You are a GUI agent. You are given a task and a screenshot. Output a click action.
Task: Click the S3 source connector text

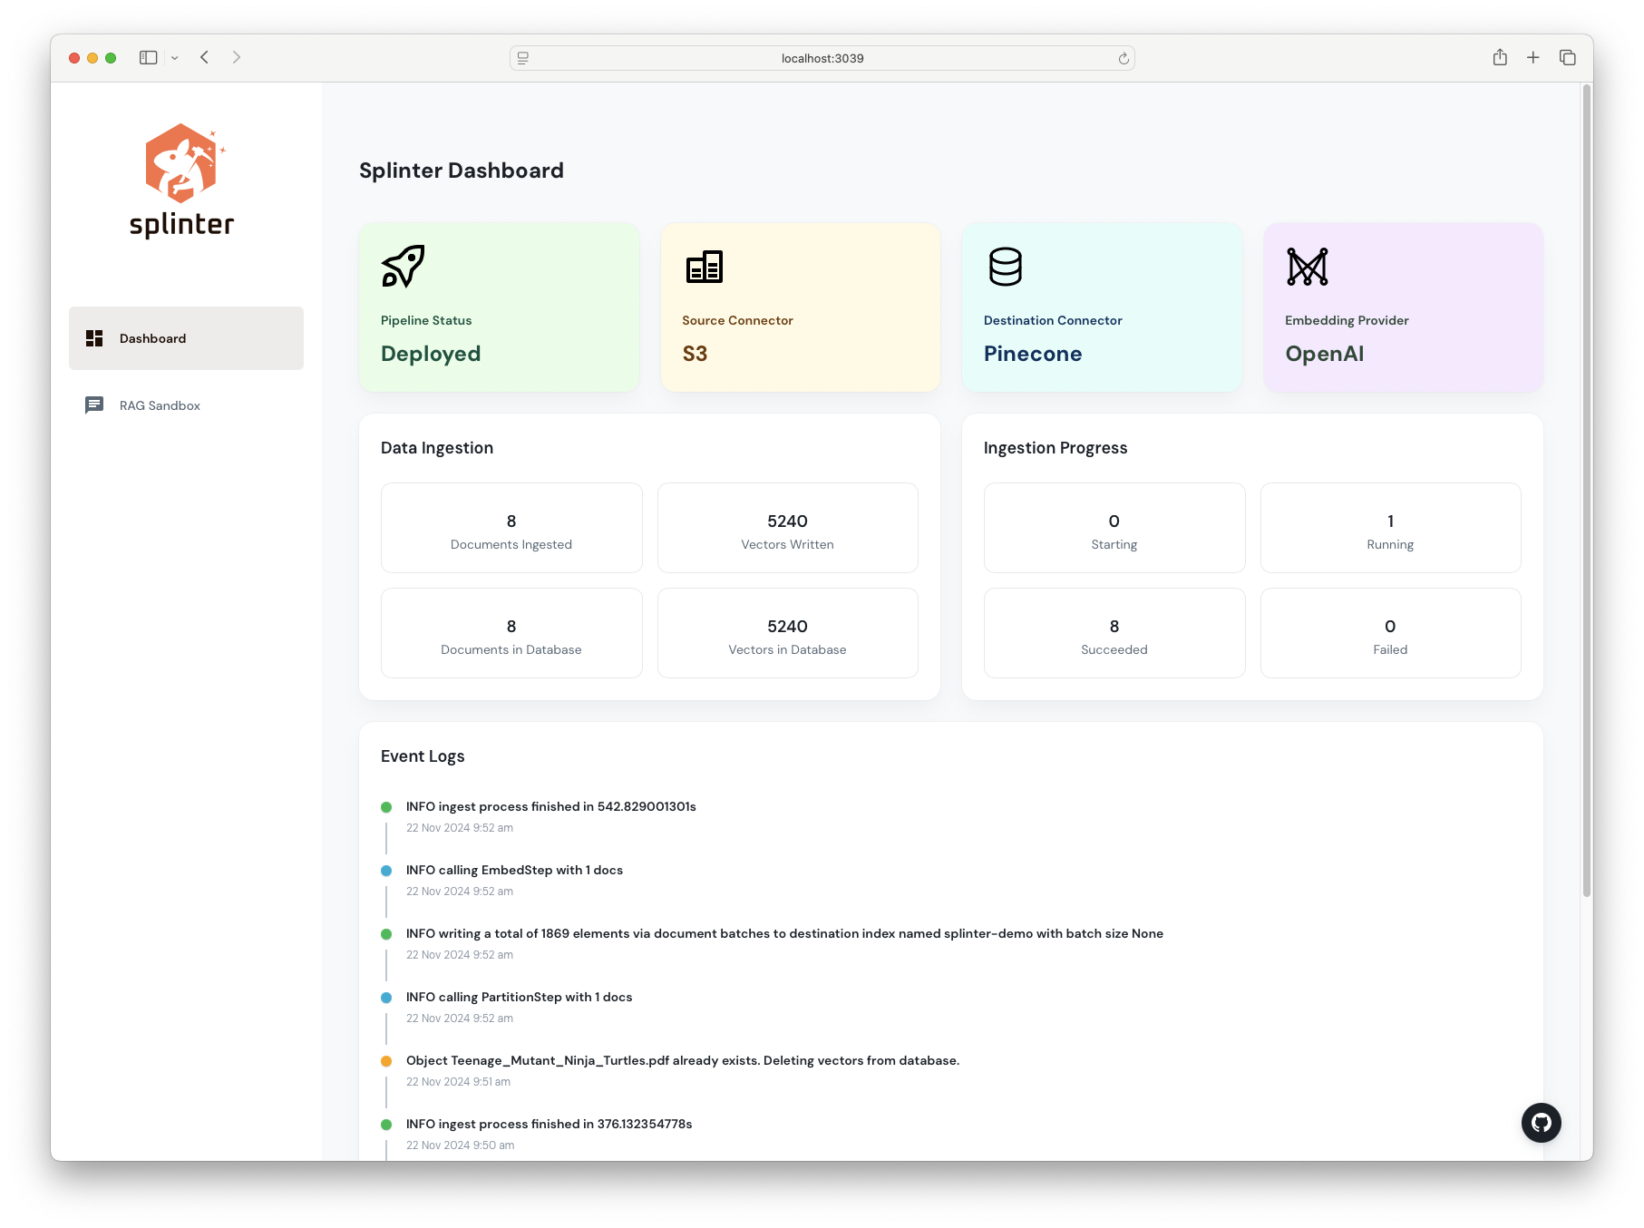click(x=695, y=354)
